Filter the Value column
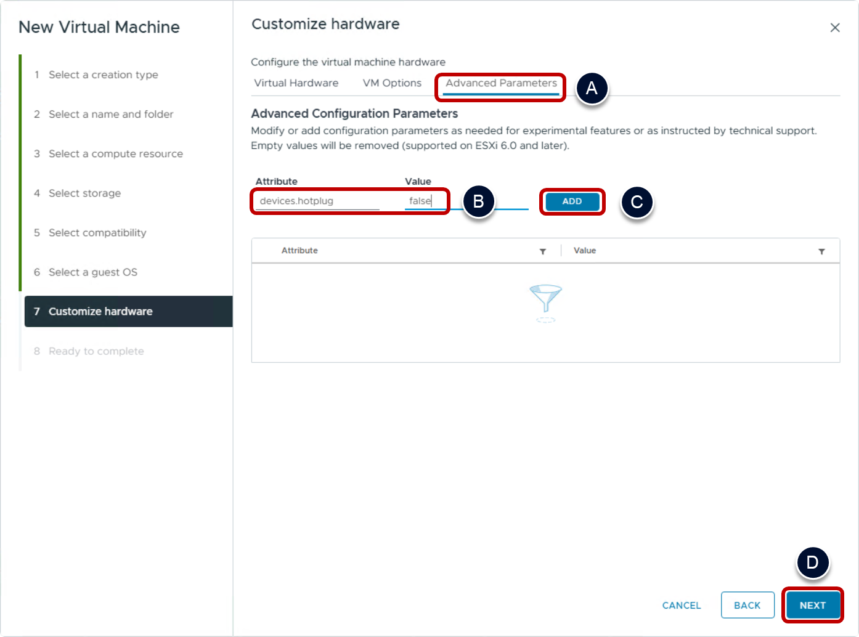This screenshot has width=859, height=637. pos(821,251)
